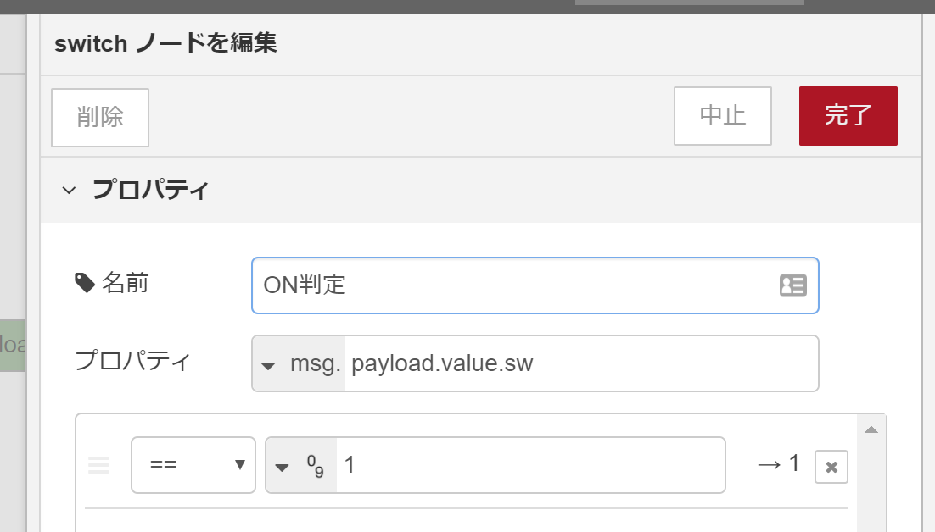Click the 0-9 number type icon
This screenshot has width=935, height=532.
[315, 465]
